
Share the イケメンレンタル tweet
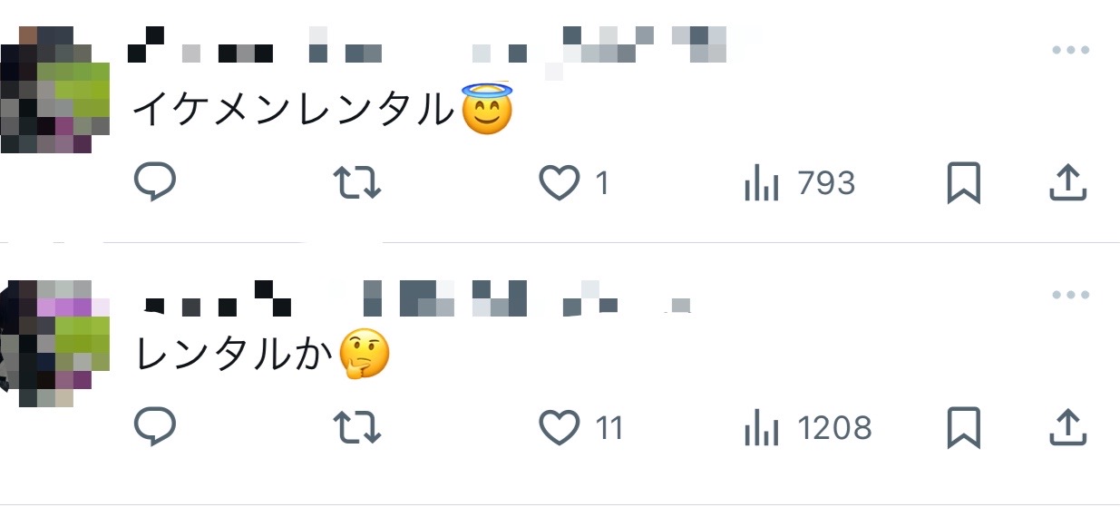click(1067, 183)
